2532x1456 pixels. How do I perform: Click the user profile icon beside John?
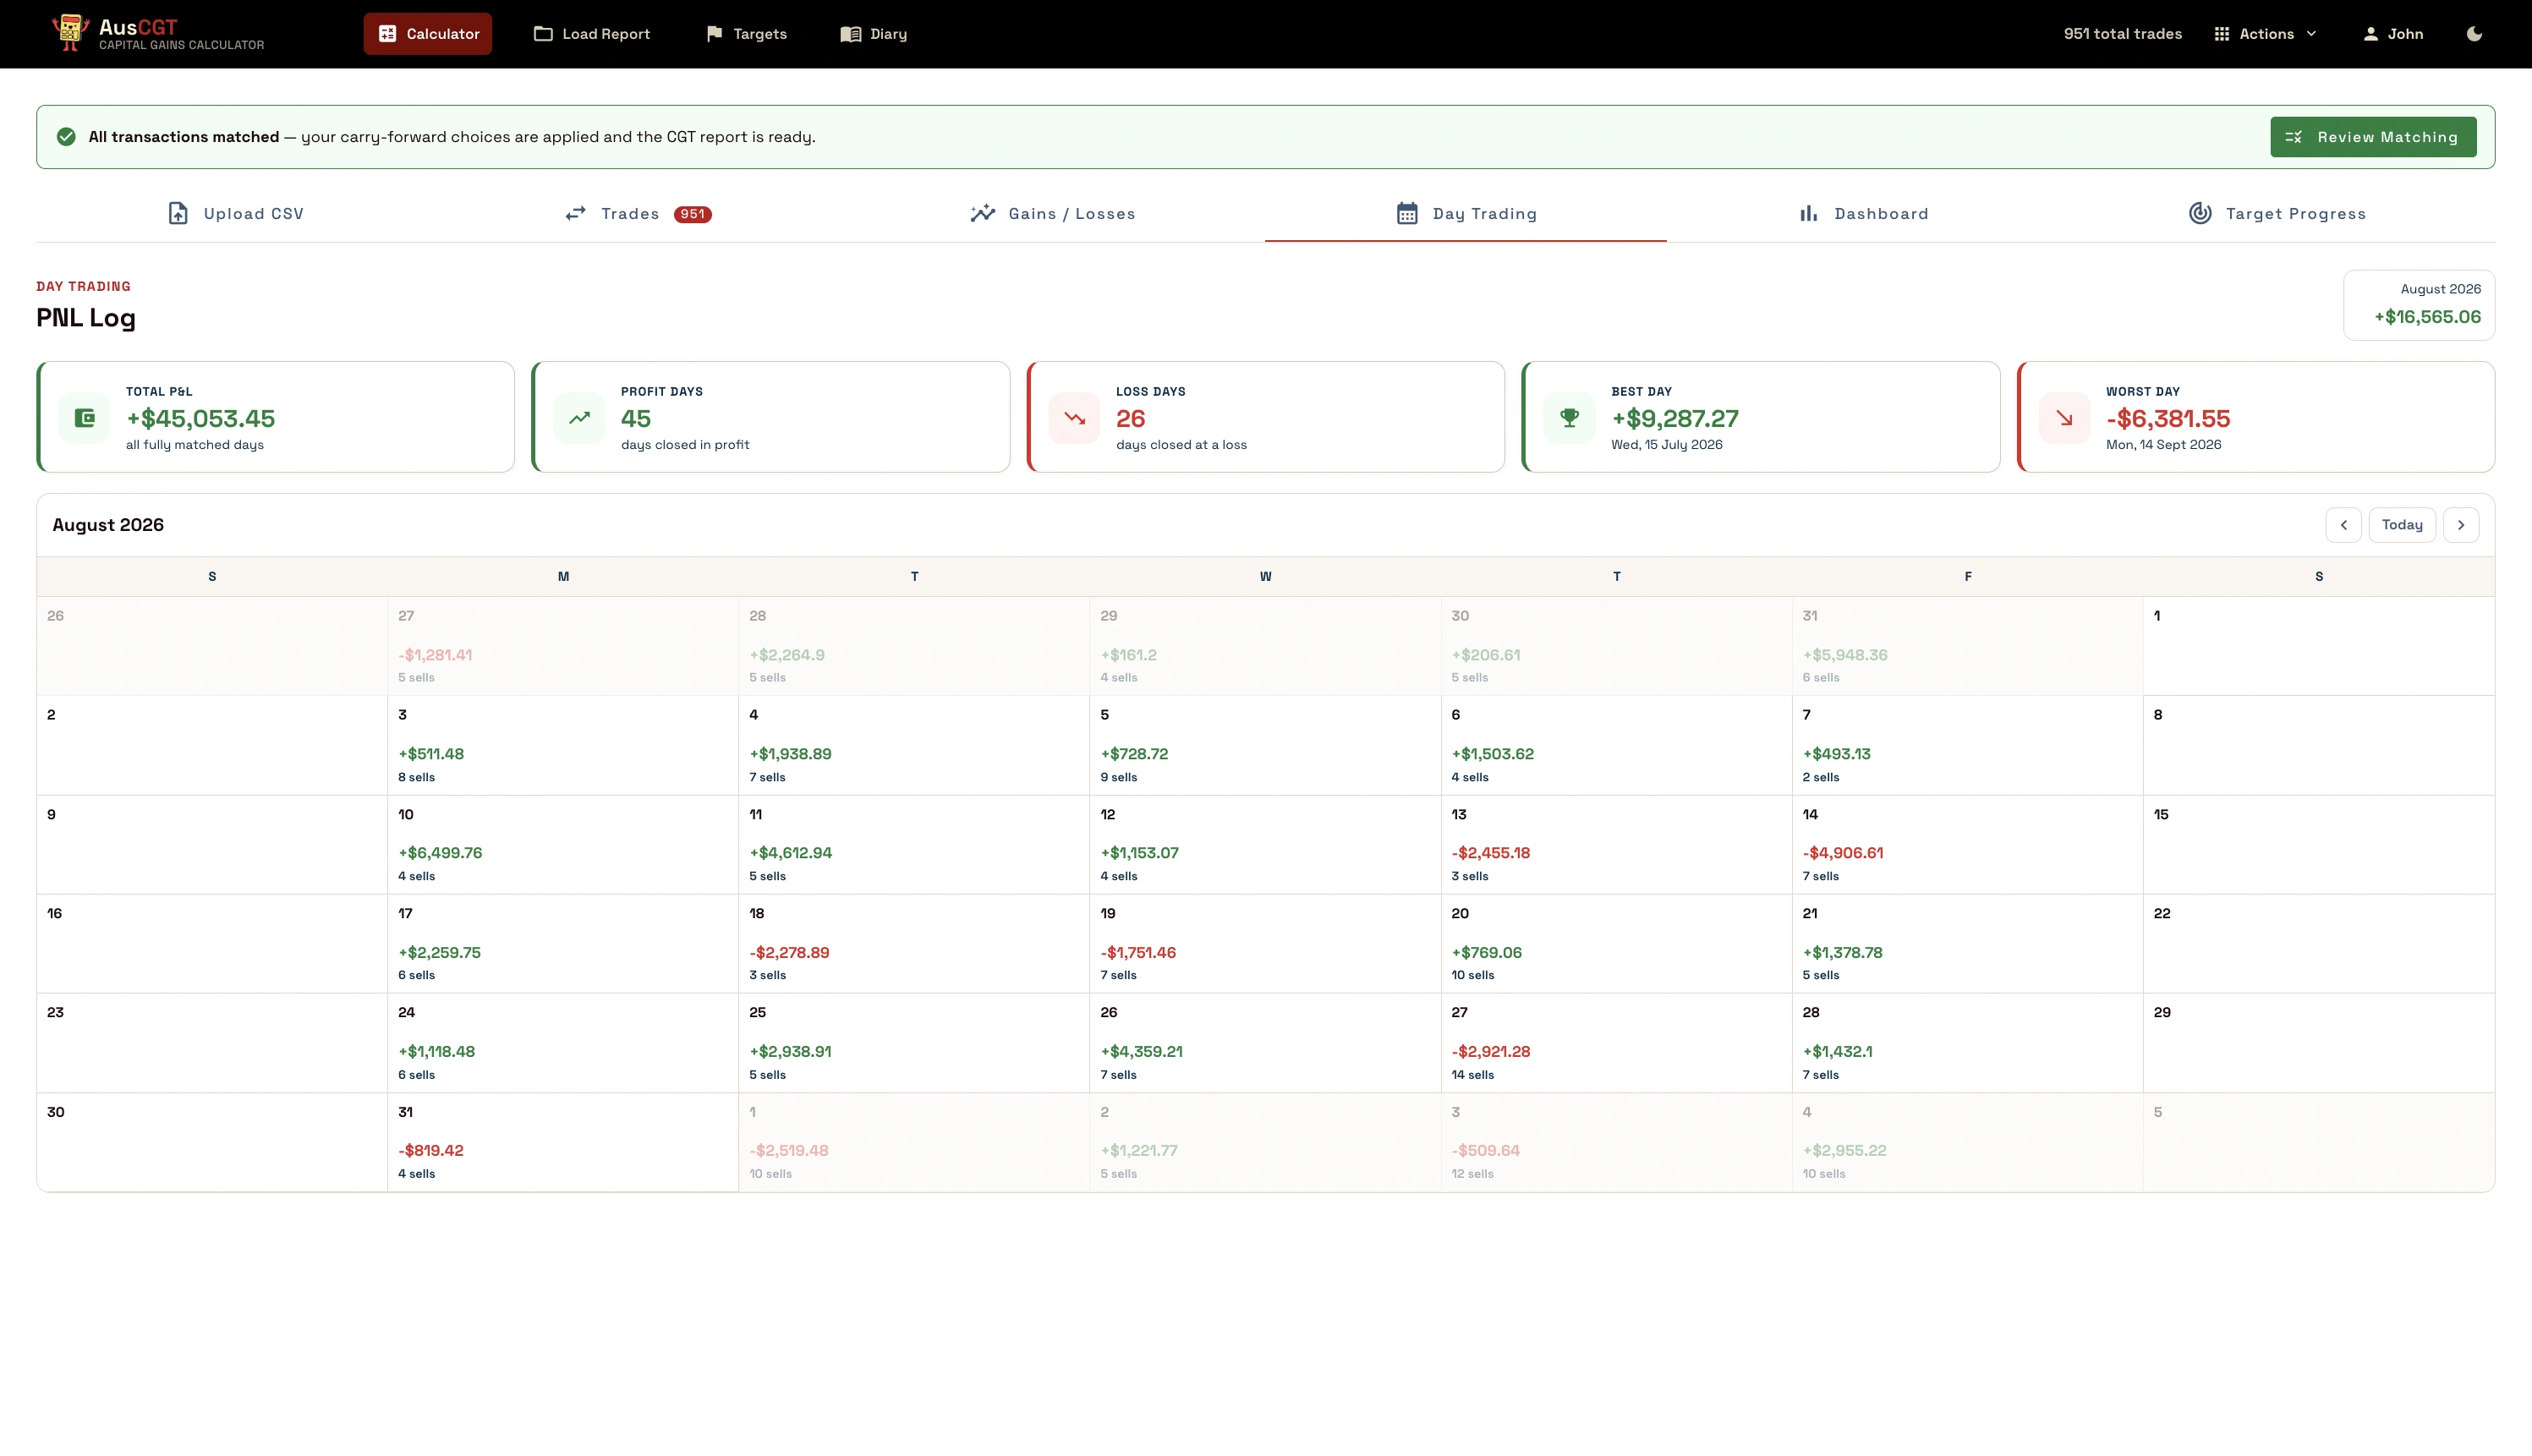pyautogui.click(x=2370, y=34)
